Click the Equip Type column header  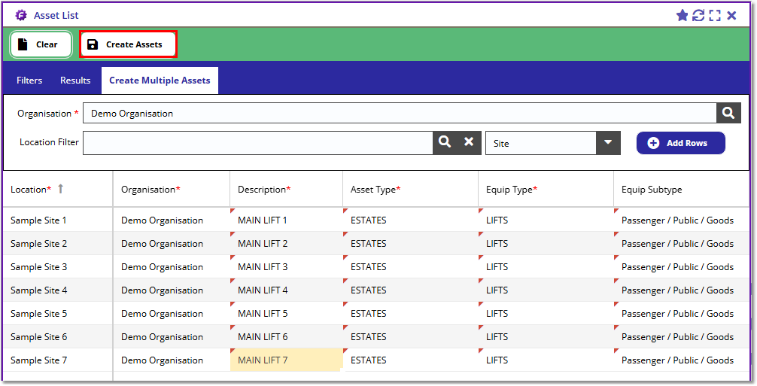(x=546, y=189)
